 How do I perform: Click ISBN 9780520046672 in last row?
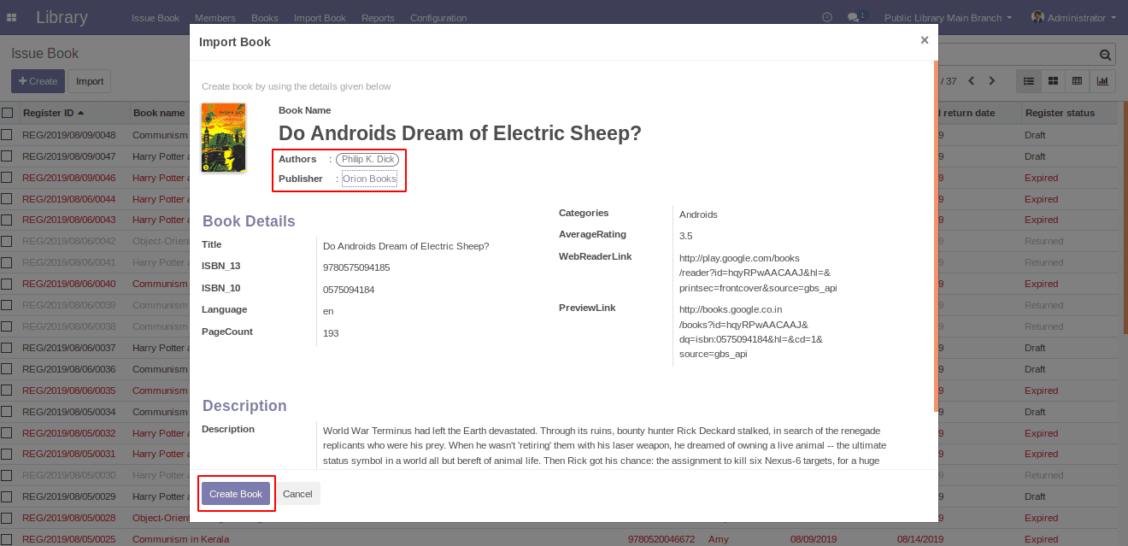point(661,539)
